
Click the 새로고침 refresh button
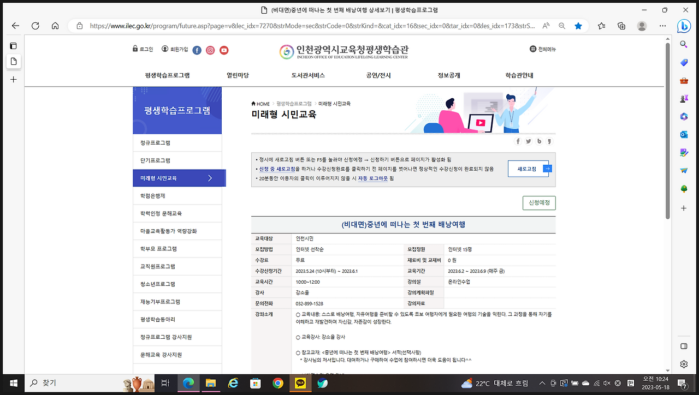tap(528, 169)
